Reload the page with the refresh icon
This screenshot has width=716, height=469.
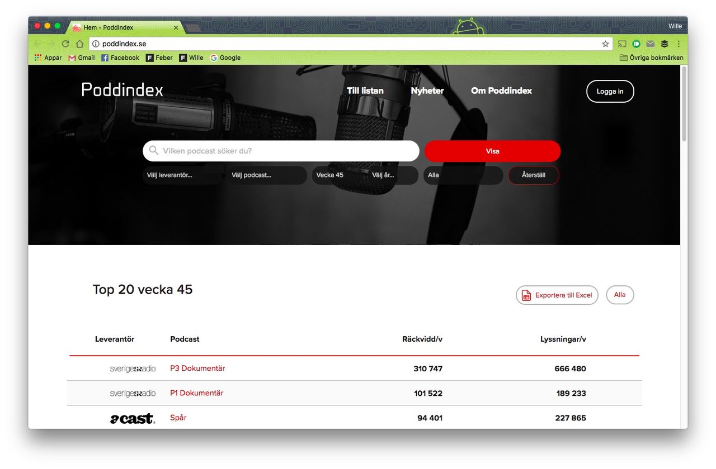(x=65, y=44)
